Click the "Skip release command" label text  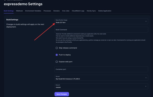(68, 48)
